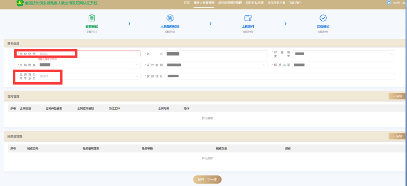
Task: Click the 上传附件 folder upload icon
Action: click(248, 18)
